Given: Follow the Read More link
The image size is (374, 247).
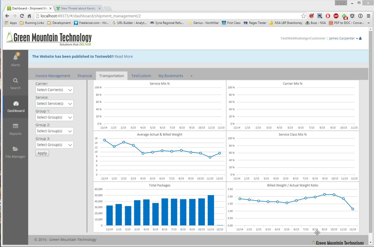Looking at the screenshot, I should [123, 57].
